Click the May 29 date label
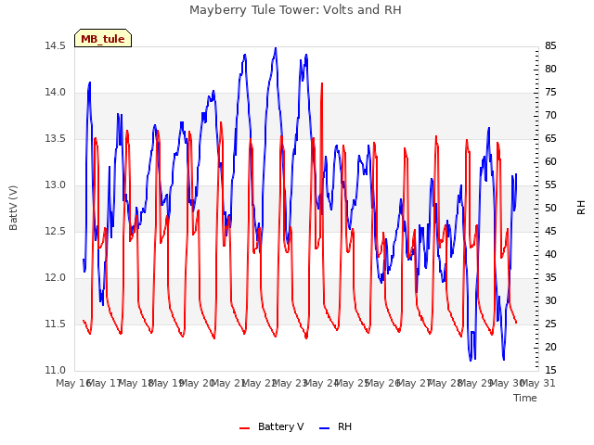This screenshot has height=445, width=594. tap(476, 384)
